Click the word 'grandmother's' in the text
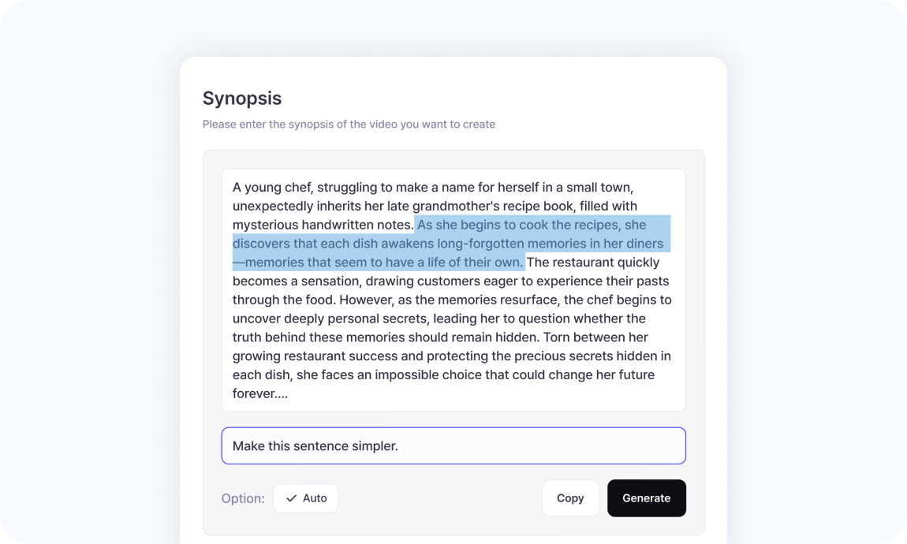 click(452, 207)
